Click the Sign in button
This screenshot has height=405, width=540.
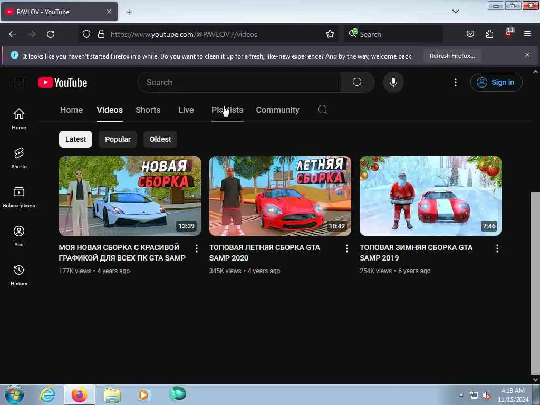click(496, 82)
